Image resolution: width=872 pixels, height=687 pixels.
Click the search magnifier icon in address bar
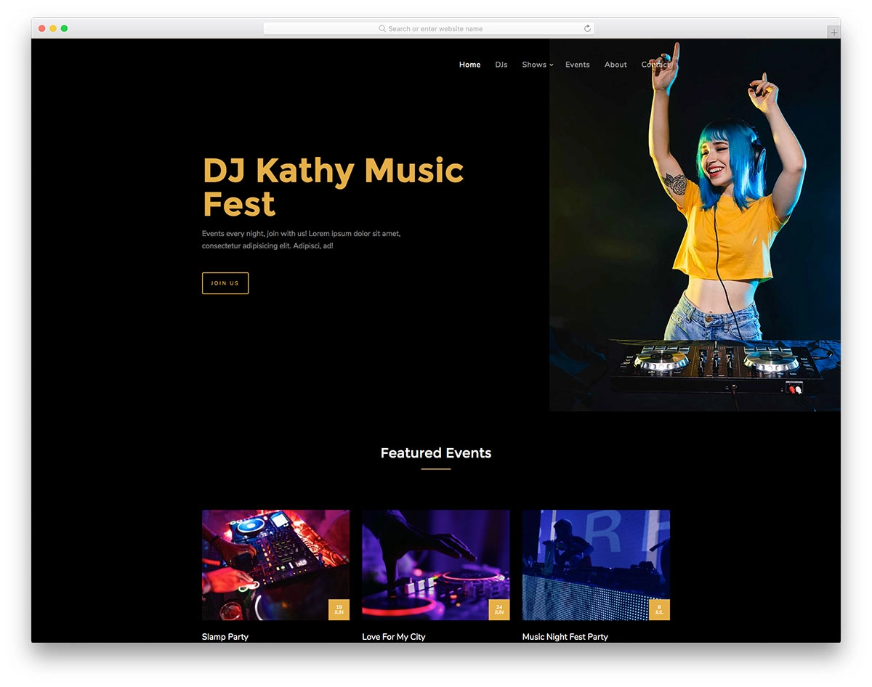pos(382,29)
